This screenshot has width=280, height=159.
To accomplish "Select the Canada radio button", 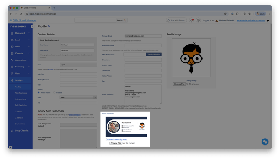I will (x=54, y=92).
